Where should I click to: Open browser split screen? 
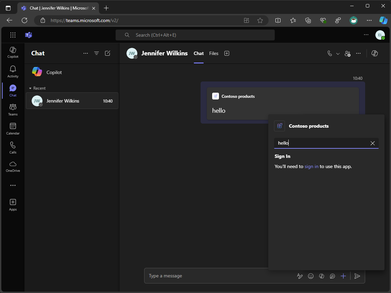[x=278, y=20]
